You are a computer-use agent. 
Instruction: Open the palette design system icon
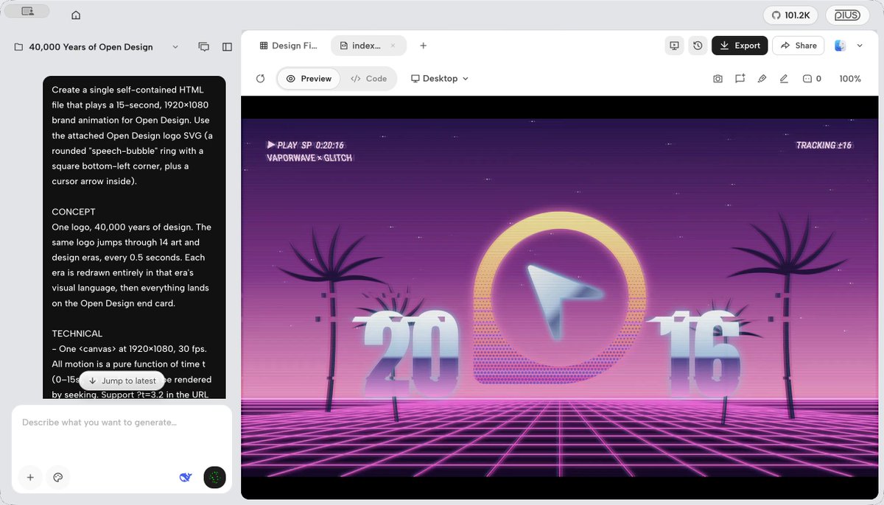coord(57,478)
